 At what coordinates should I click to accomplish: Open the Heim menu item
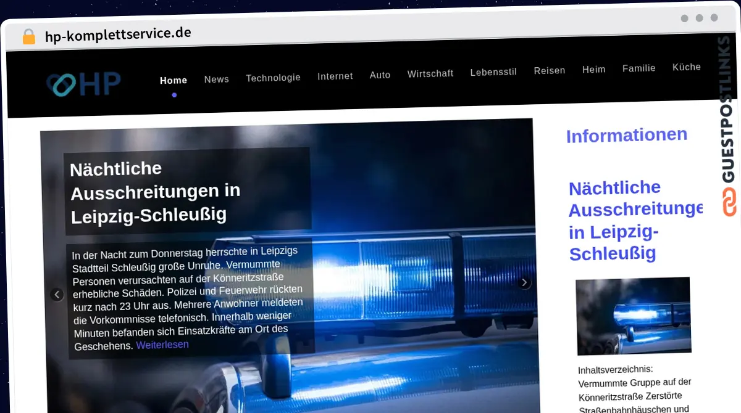594,70
